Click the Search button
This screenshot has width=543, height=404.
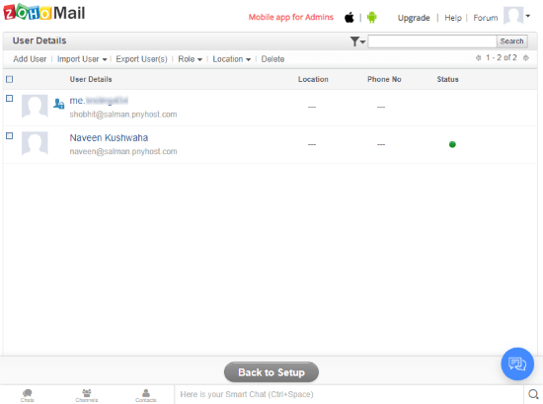pos(511,41)
